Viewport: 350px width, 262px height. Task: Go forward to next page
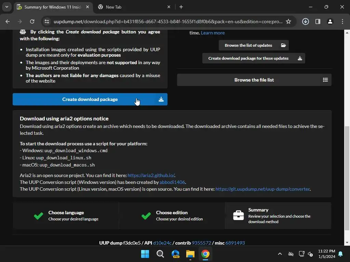[x=20, y=21]
